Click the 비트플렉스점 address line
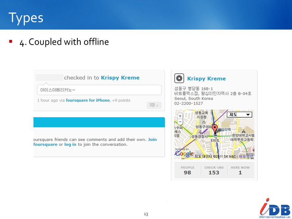Screen dimensions: 292x219 (213, 93)
